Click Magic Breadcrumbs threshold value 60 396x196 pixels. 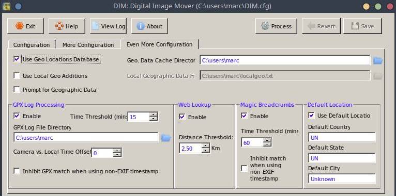[252, 142]
